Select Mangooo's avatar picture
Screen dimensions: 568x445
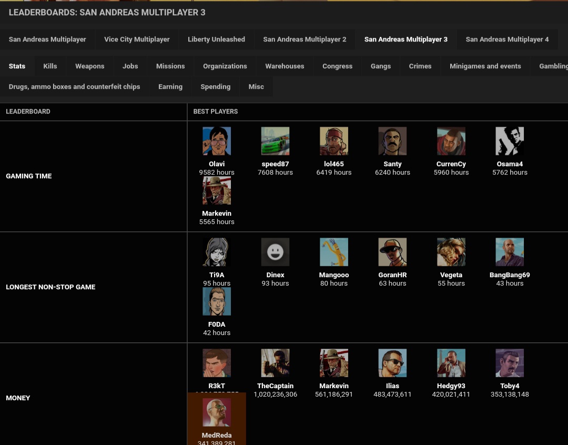click(334, 252)
